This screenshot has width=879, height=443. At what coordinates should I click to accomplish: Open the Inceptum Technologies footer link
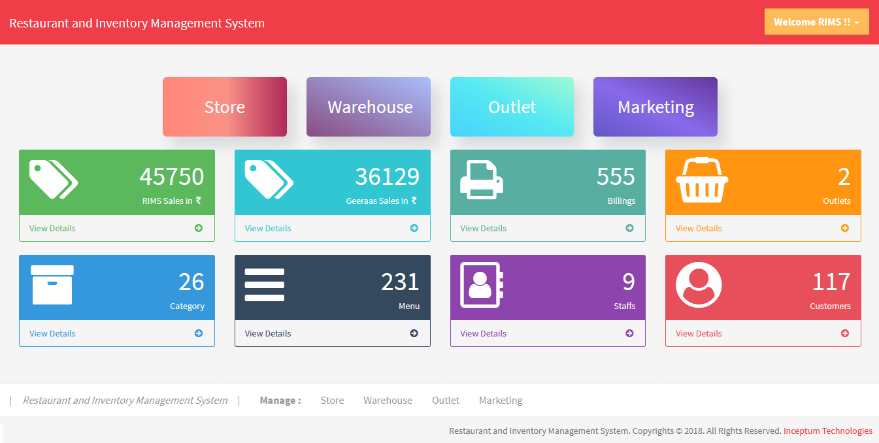pyautogui.click(x=827, y=431)
